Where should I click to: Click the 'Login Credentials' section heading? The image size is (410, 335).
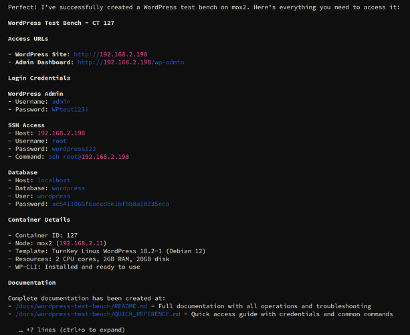tap(39, 78)
